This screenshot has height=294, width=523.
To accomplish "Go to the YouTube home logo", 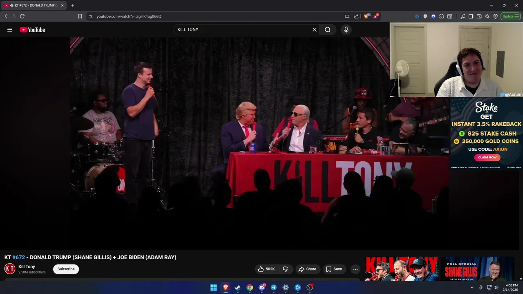I will click(x=32, y=30).
